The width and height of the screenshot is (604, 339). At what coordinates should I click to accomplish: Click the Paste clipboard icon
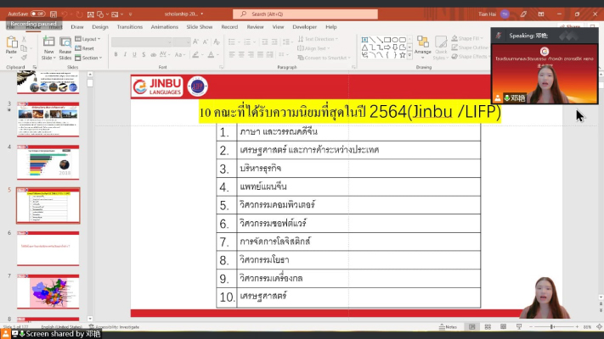(x=12, y=42)
